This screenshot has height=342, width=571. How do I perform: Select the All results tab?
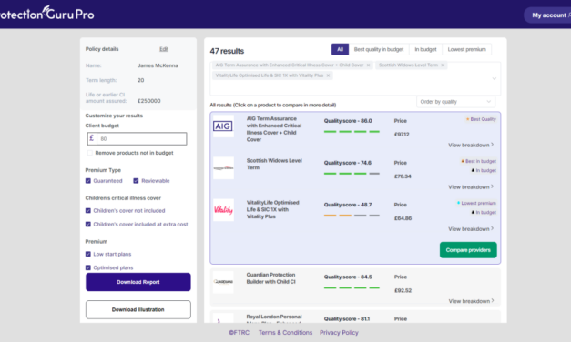point(340,49)
